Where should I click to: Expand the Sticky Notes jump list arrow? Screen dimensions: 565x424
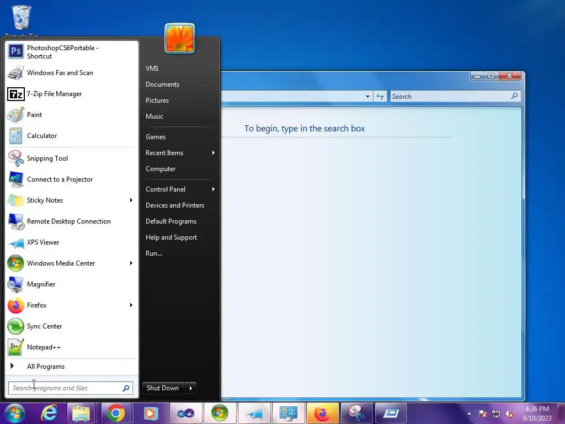click(131, 200)
